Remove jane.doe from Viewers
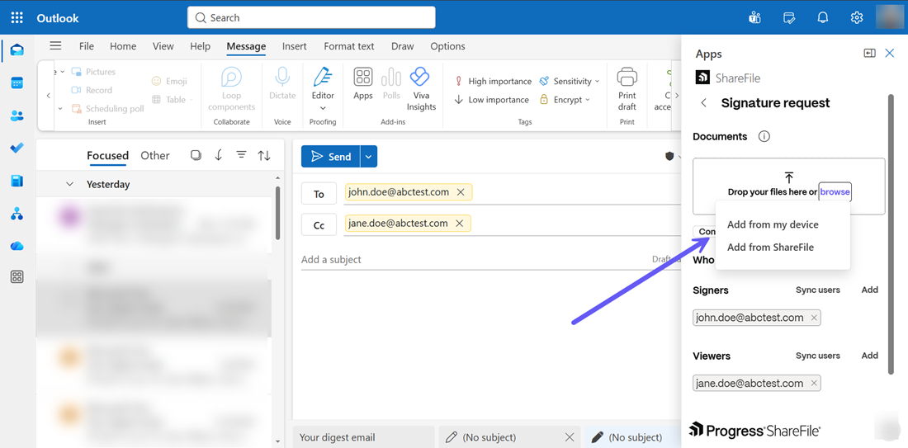 [814, 383]
